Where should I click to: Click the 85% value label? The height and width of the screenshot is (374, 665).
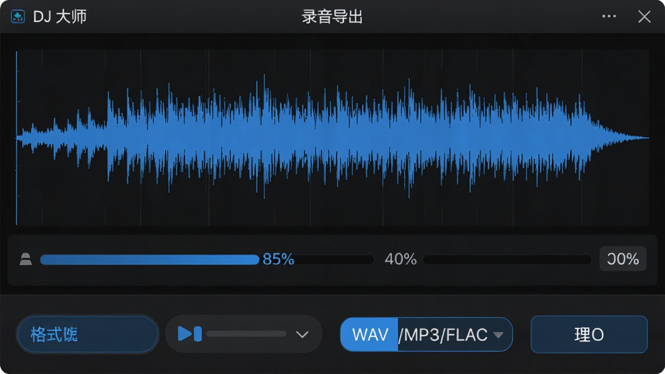[278, 259]
